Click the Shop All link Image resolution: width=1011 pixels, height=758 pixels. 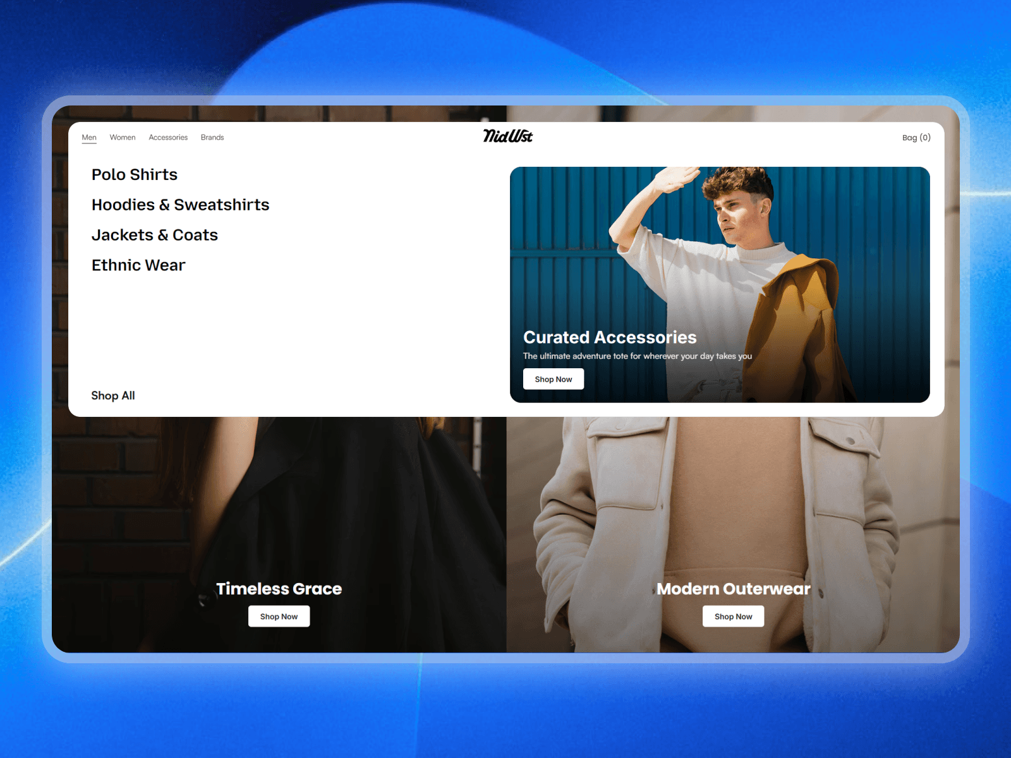[113, 395]
